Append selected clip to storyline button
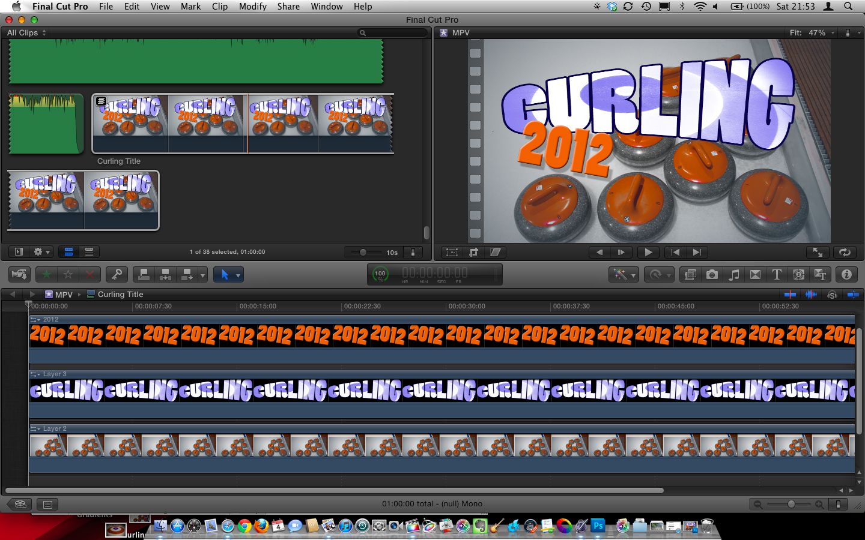 pos(187,275)
